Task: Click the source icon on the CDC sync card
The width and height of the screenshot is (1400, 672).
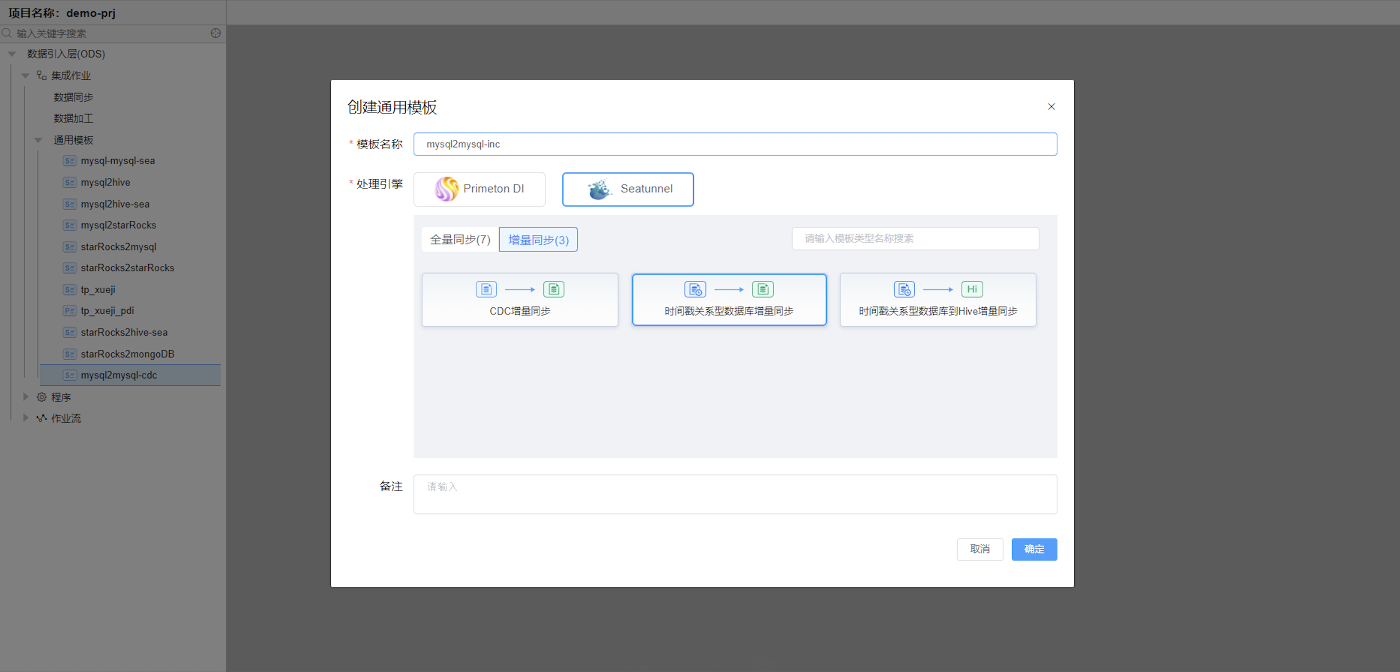Action: tap(486, 289)
